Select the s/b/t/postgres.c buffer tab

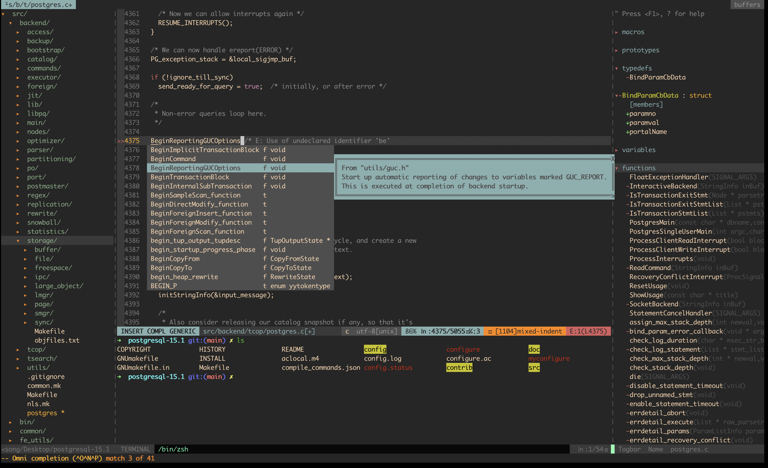[x=39, y=5]
